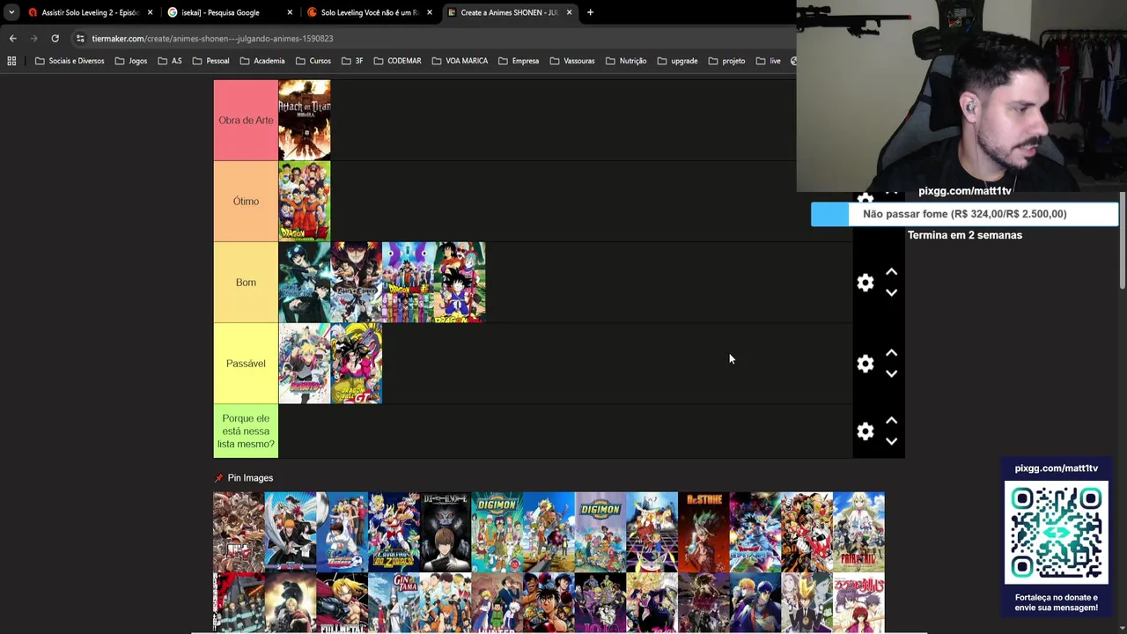1127x634 pixels.
Task: Open the Nutrição bookmark folder
Action: tap(626, 61)
